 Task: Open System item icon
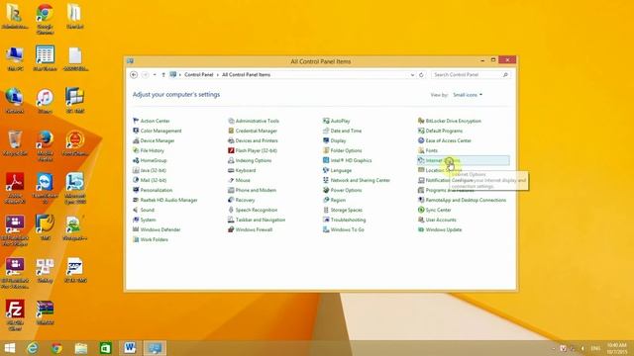coord(136,220)
